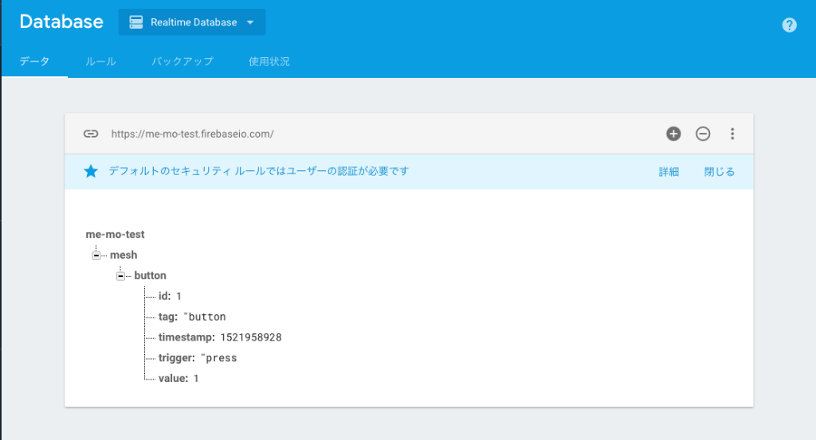The width and height of the screenshot is (816, 440).
Task: Collapse the mesh tree node
Action: (x=96, y=255)
